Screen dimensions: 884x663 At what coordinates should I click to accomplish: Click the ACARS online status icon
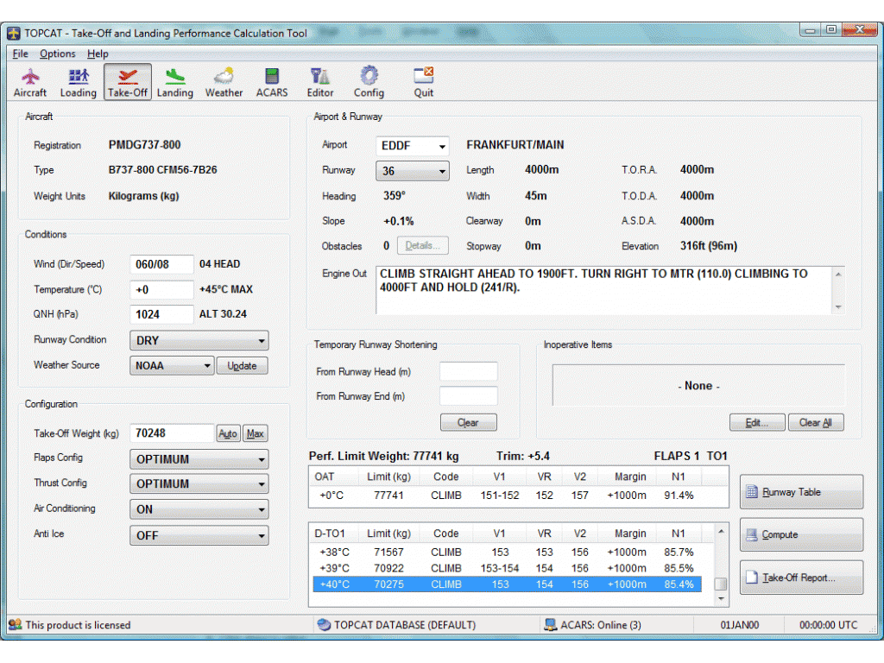[x=550, y=625]
